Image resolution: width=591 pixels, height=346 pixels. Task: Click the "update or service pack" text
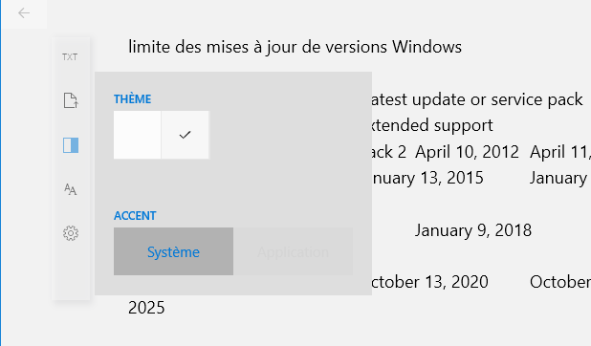(497, 99)
